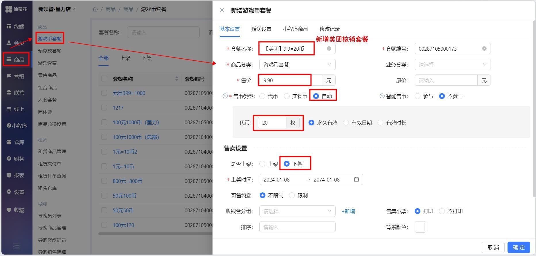Open the 会员 sidebar module
Image resolution: width=536 pixels, height=256 pixels.
pos(16,43)
